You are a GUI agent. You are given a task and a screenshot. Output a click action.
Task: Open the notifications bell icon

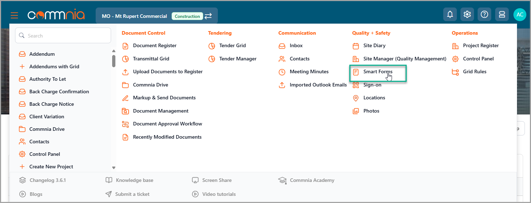(450, 15)
